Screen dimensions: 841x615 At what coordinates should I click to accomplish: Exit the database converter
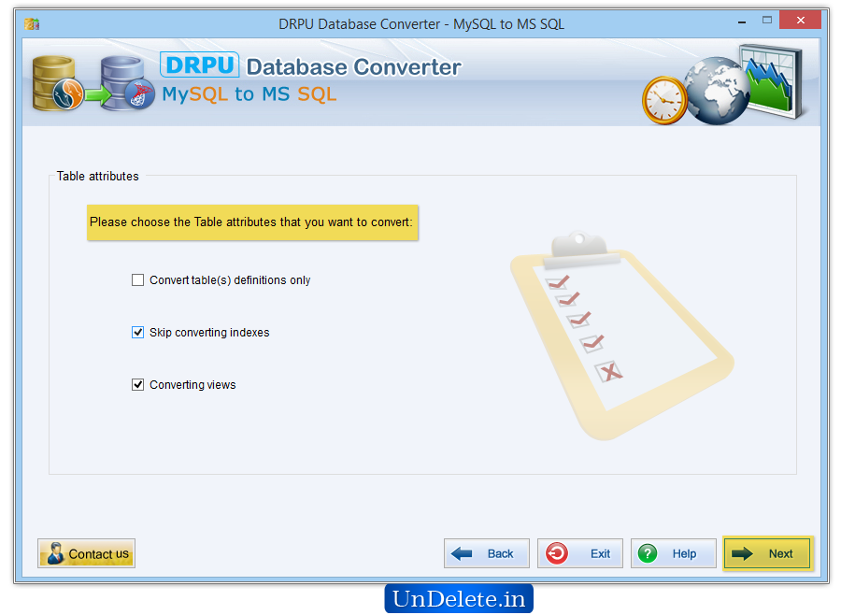tap(579, 553)
